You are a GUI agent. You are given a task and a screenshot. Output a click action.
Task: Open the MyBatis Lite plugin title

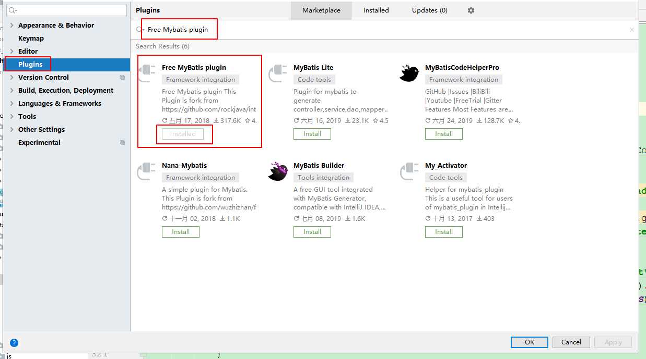tap(313, 68)
